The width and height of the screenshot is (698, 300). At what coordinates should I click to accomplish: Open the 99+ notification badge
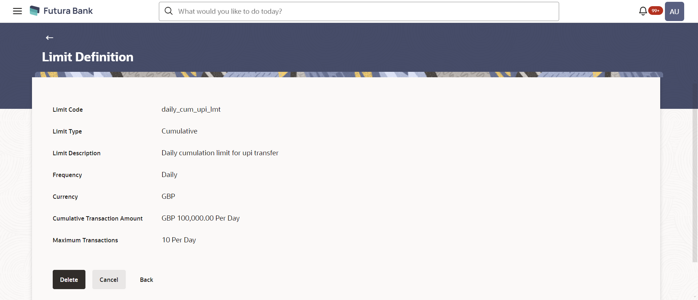[x=655, y=11]
